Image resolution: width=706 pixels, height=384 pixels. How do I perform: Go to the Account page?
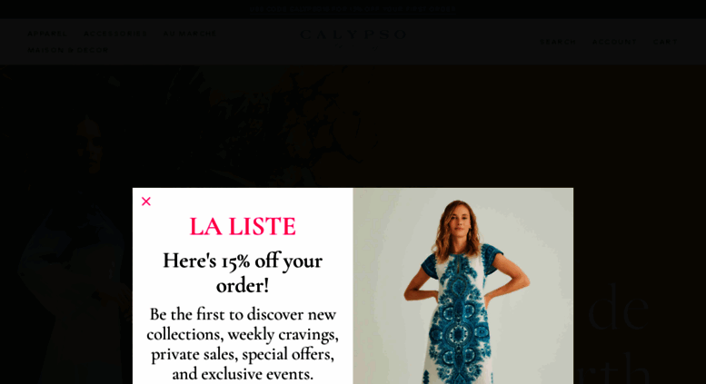click(x=614, y=42)
